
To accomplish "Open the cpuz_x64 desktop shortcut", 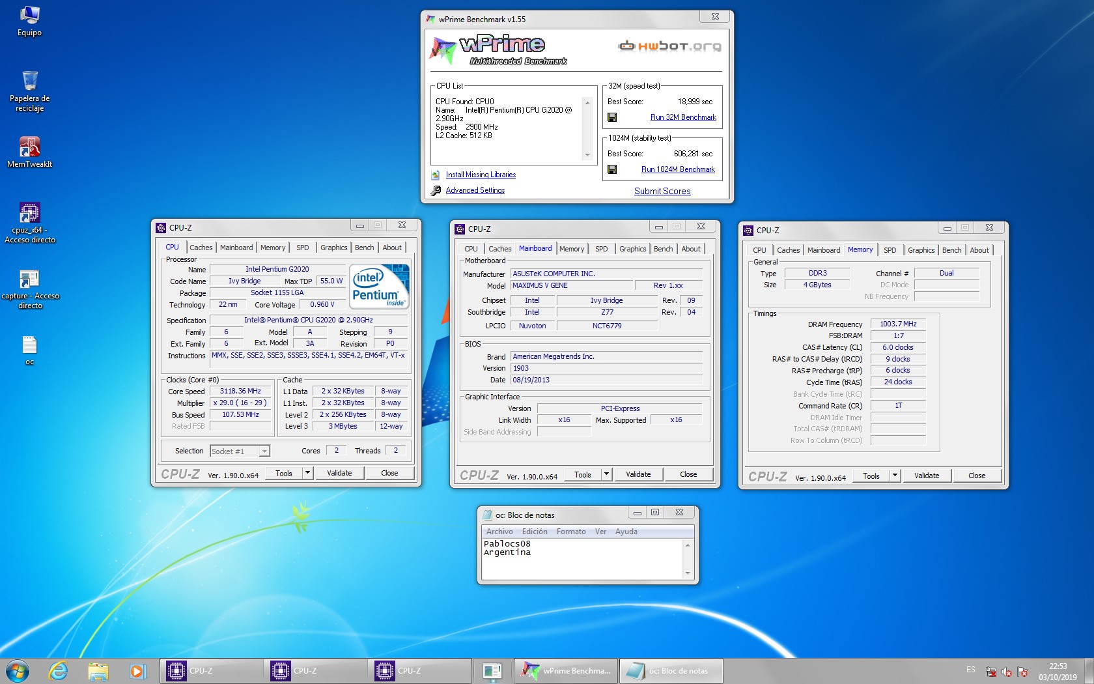I will pos(29,223).
